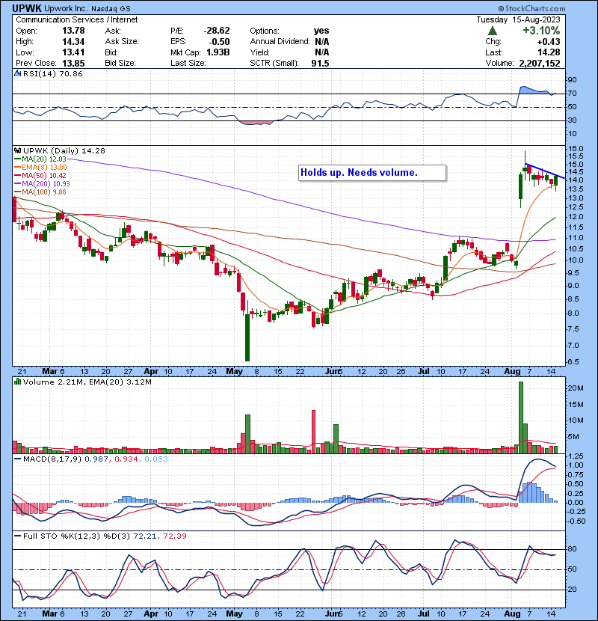Click the High price value 14.34

pos(73,41)
